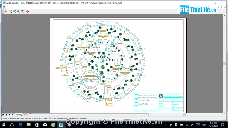Click horizontal scrollbar right arrow
Screen dimensions: 228x128
pyautogui.click(x=222, y=114)
